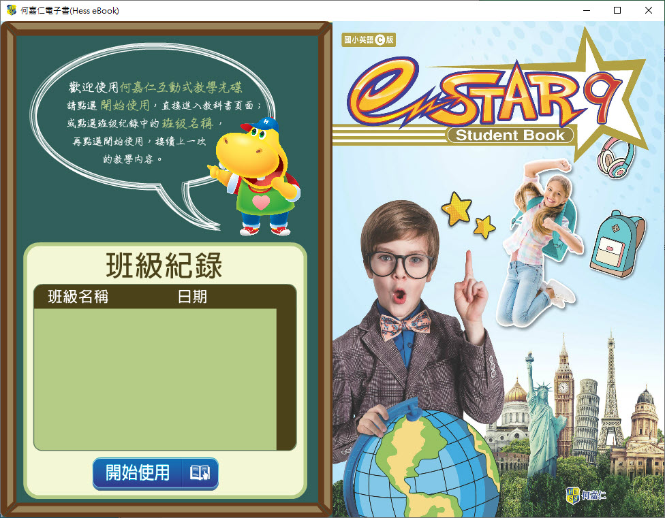Viewport: 665px width, 518px height.
Task: Click the eSTAR 9 logo
Action: (477, 95)
